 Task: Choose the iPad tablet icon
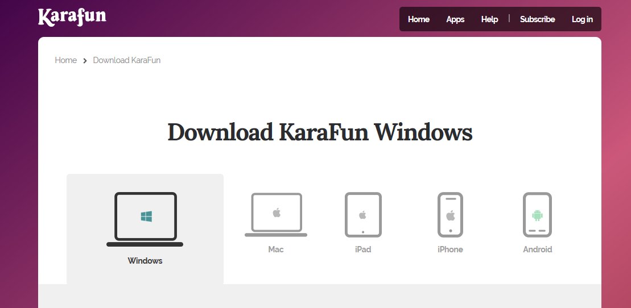(x=363, y=215)
